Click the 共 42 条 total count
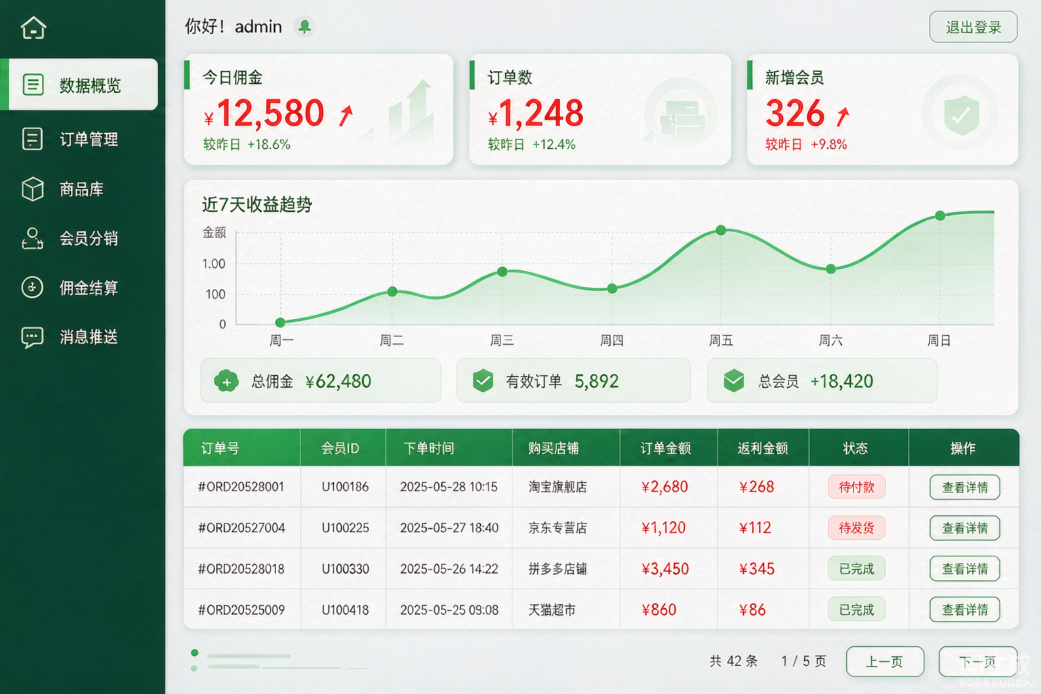The height and width of the screenshot is (694, 1041). coord(733,661)
